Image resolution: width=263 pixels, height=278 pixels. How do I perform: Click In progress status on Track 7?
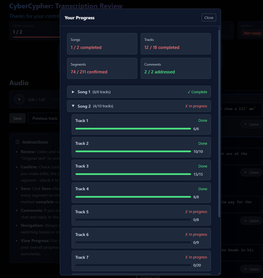click(196, 257)
